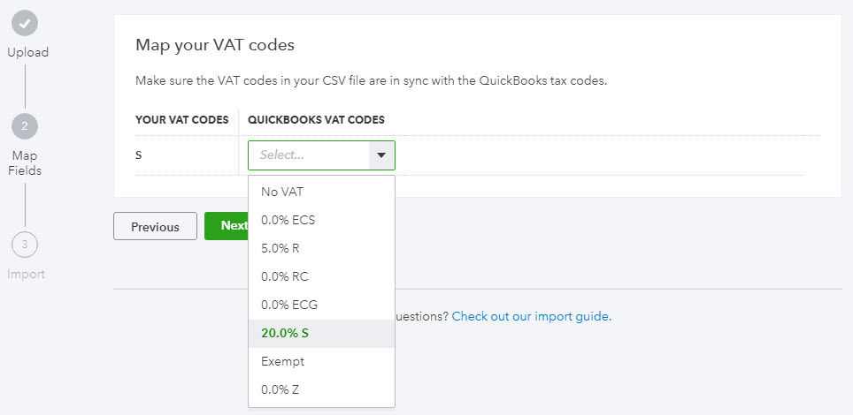
Task: Pick the 5.0% R VAT code
Action: click(x=280, y=248)
